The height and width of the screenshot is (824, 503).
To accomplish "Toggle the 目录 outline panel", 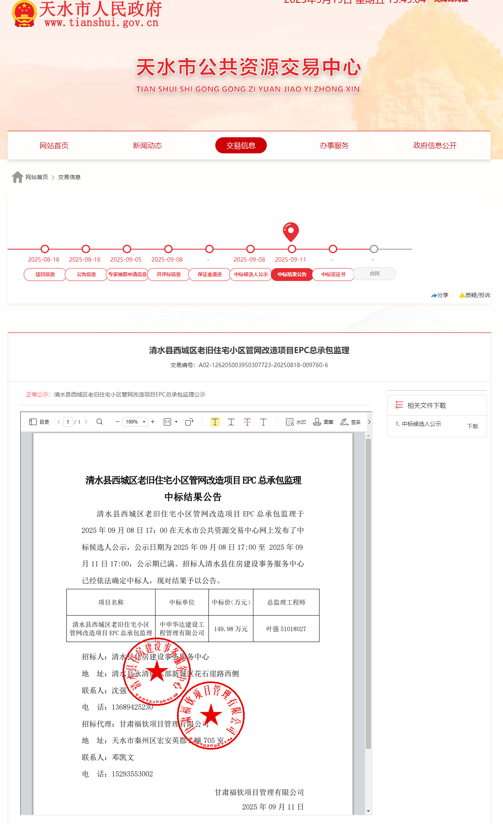I will 39,422.
